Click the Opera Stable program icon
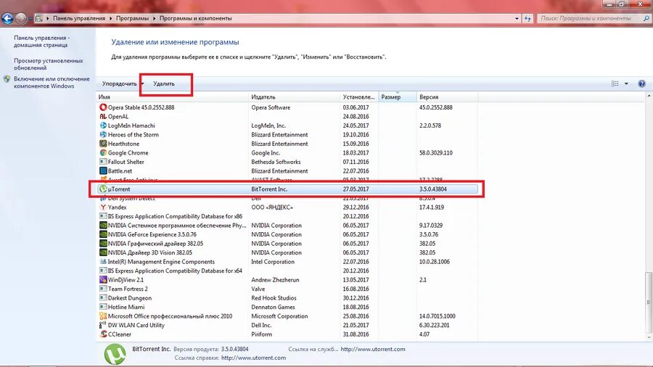The image size is (653, 367). coord(103,107)
